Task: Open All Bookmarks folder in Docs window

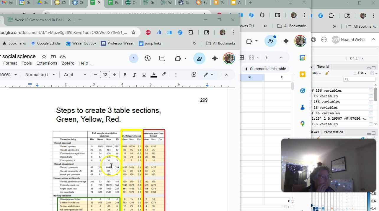Action: point(221,43)
